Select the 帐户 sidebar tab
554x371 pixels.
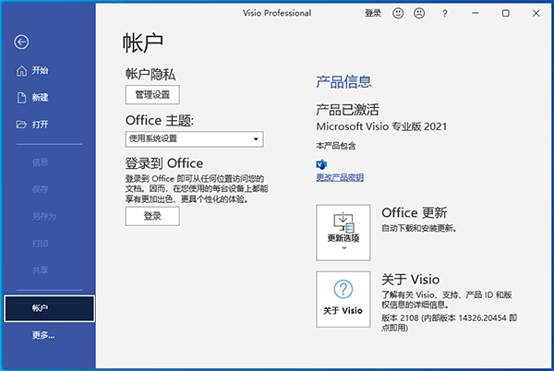point(49,308)
